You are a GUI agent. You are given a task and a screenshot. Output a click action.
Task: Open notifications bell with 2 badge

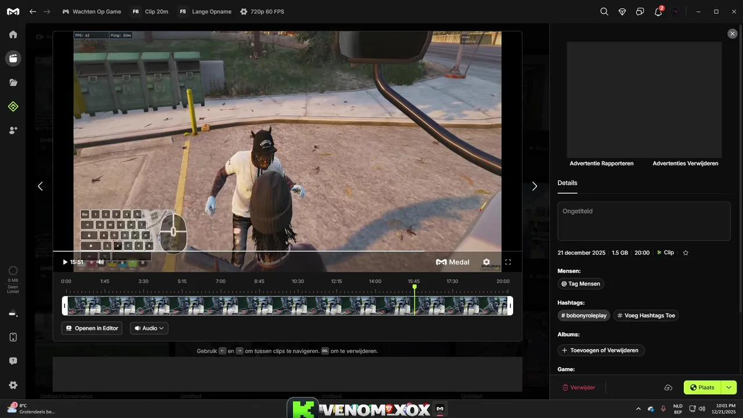(659, 11)
